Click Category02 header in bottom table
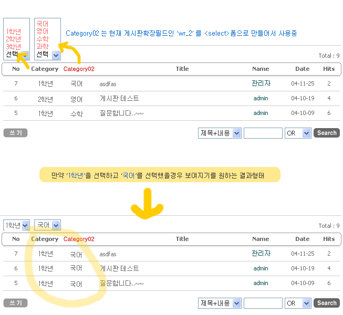 pos(79,239)
